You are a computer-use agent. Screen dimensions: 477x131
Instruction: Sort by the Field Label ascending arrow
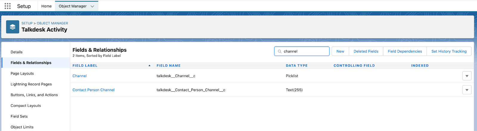click(149, 66)
